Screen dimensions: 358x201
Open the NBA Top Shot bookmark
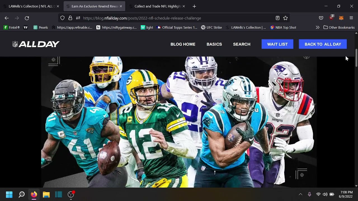coord(283,27)
